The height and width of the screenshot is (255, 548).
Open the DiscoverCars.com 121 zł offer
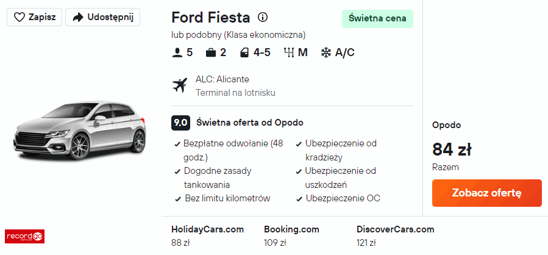395,235
